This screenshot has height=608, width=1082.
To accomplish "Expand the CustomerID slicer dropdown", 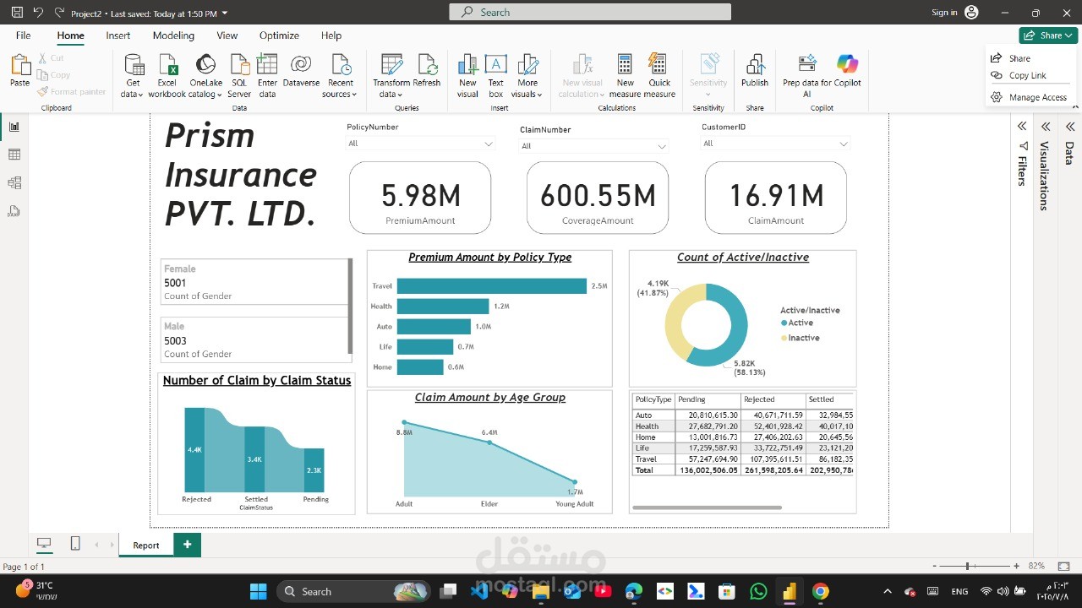I will coord(842,144).
